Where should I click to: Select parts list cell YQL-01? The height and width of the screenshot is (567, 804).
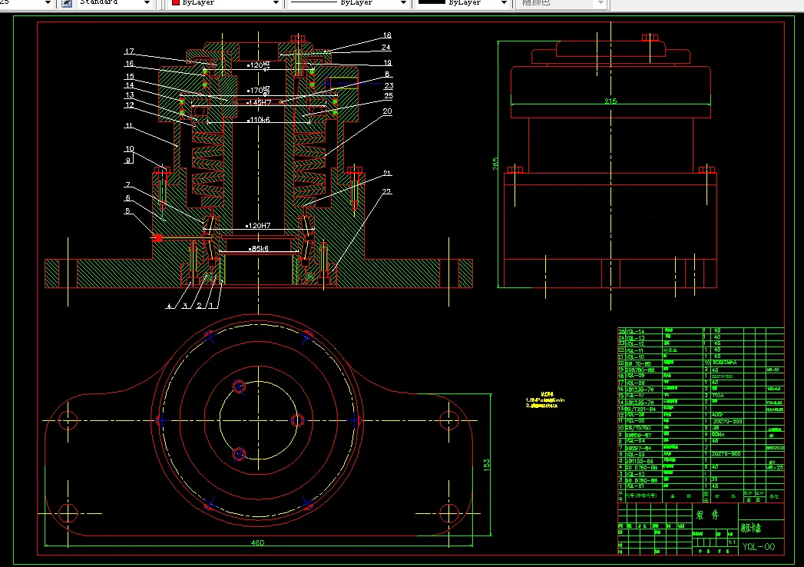pos(635,486)
